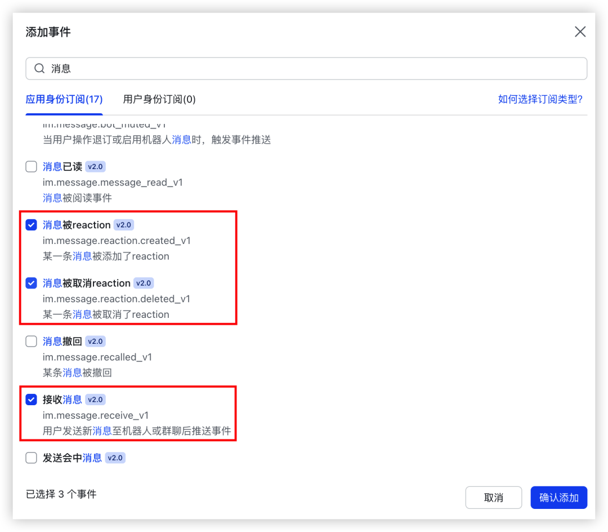Uncheck the 消息被取消reaction event checkbox

coord(32,283)
